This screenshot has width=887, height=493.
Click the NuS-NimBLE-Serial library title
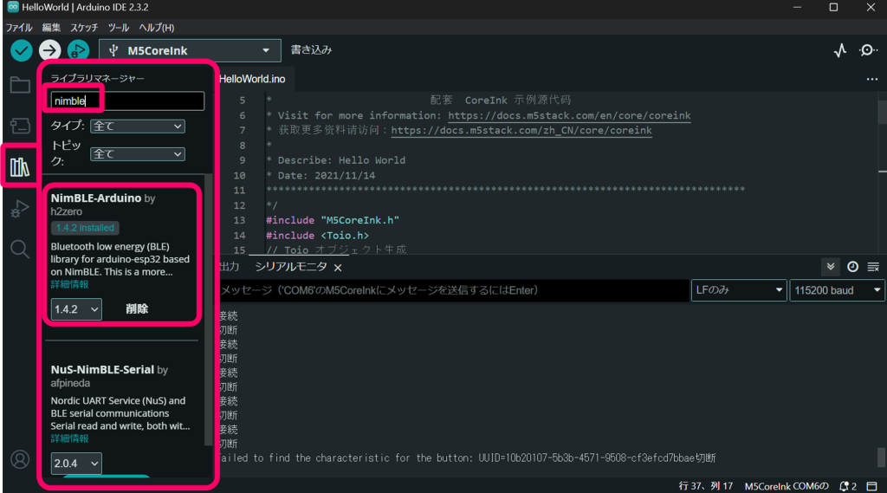click(102, 370)
